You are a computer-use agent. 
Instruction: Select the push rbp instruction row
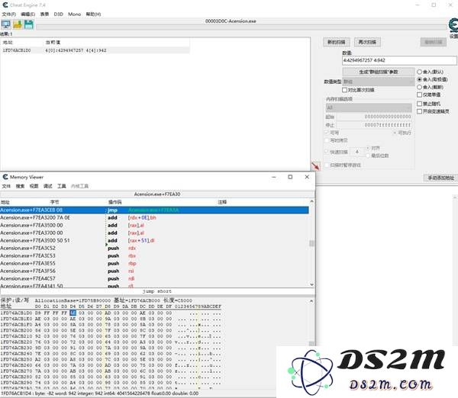(154, 263)
